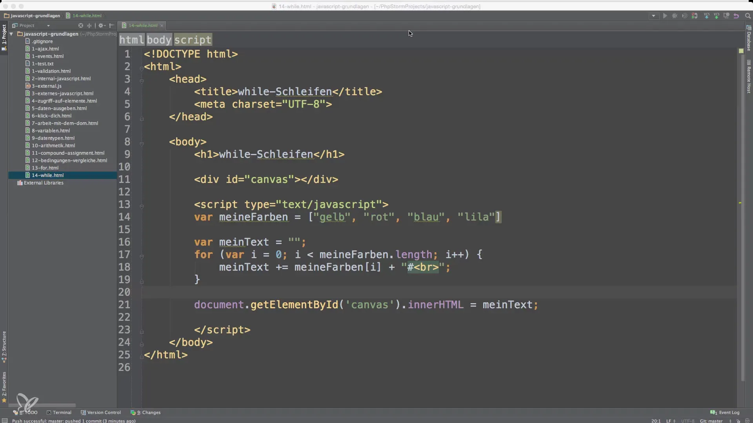
Task: Open Structure tool window side tab
Action: point(4,347)
